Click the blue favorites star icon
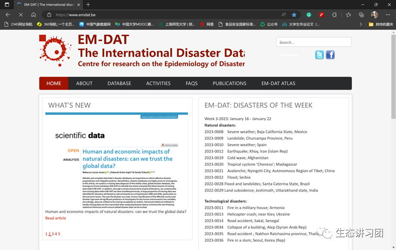The image size is (396, 250). [294, 15]
